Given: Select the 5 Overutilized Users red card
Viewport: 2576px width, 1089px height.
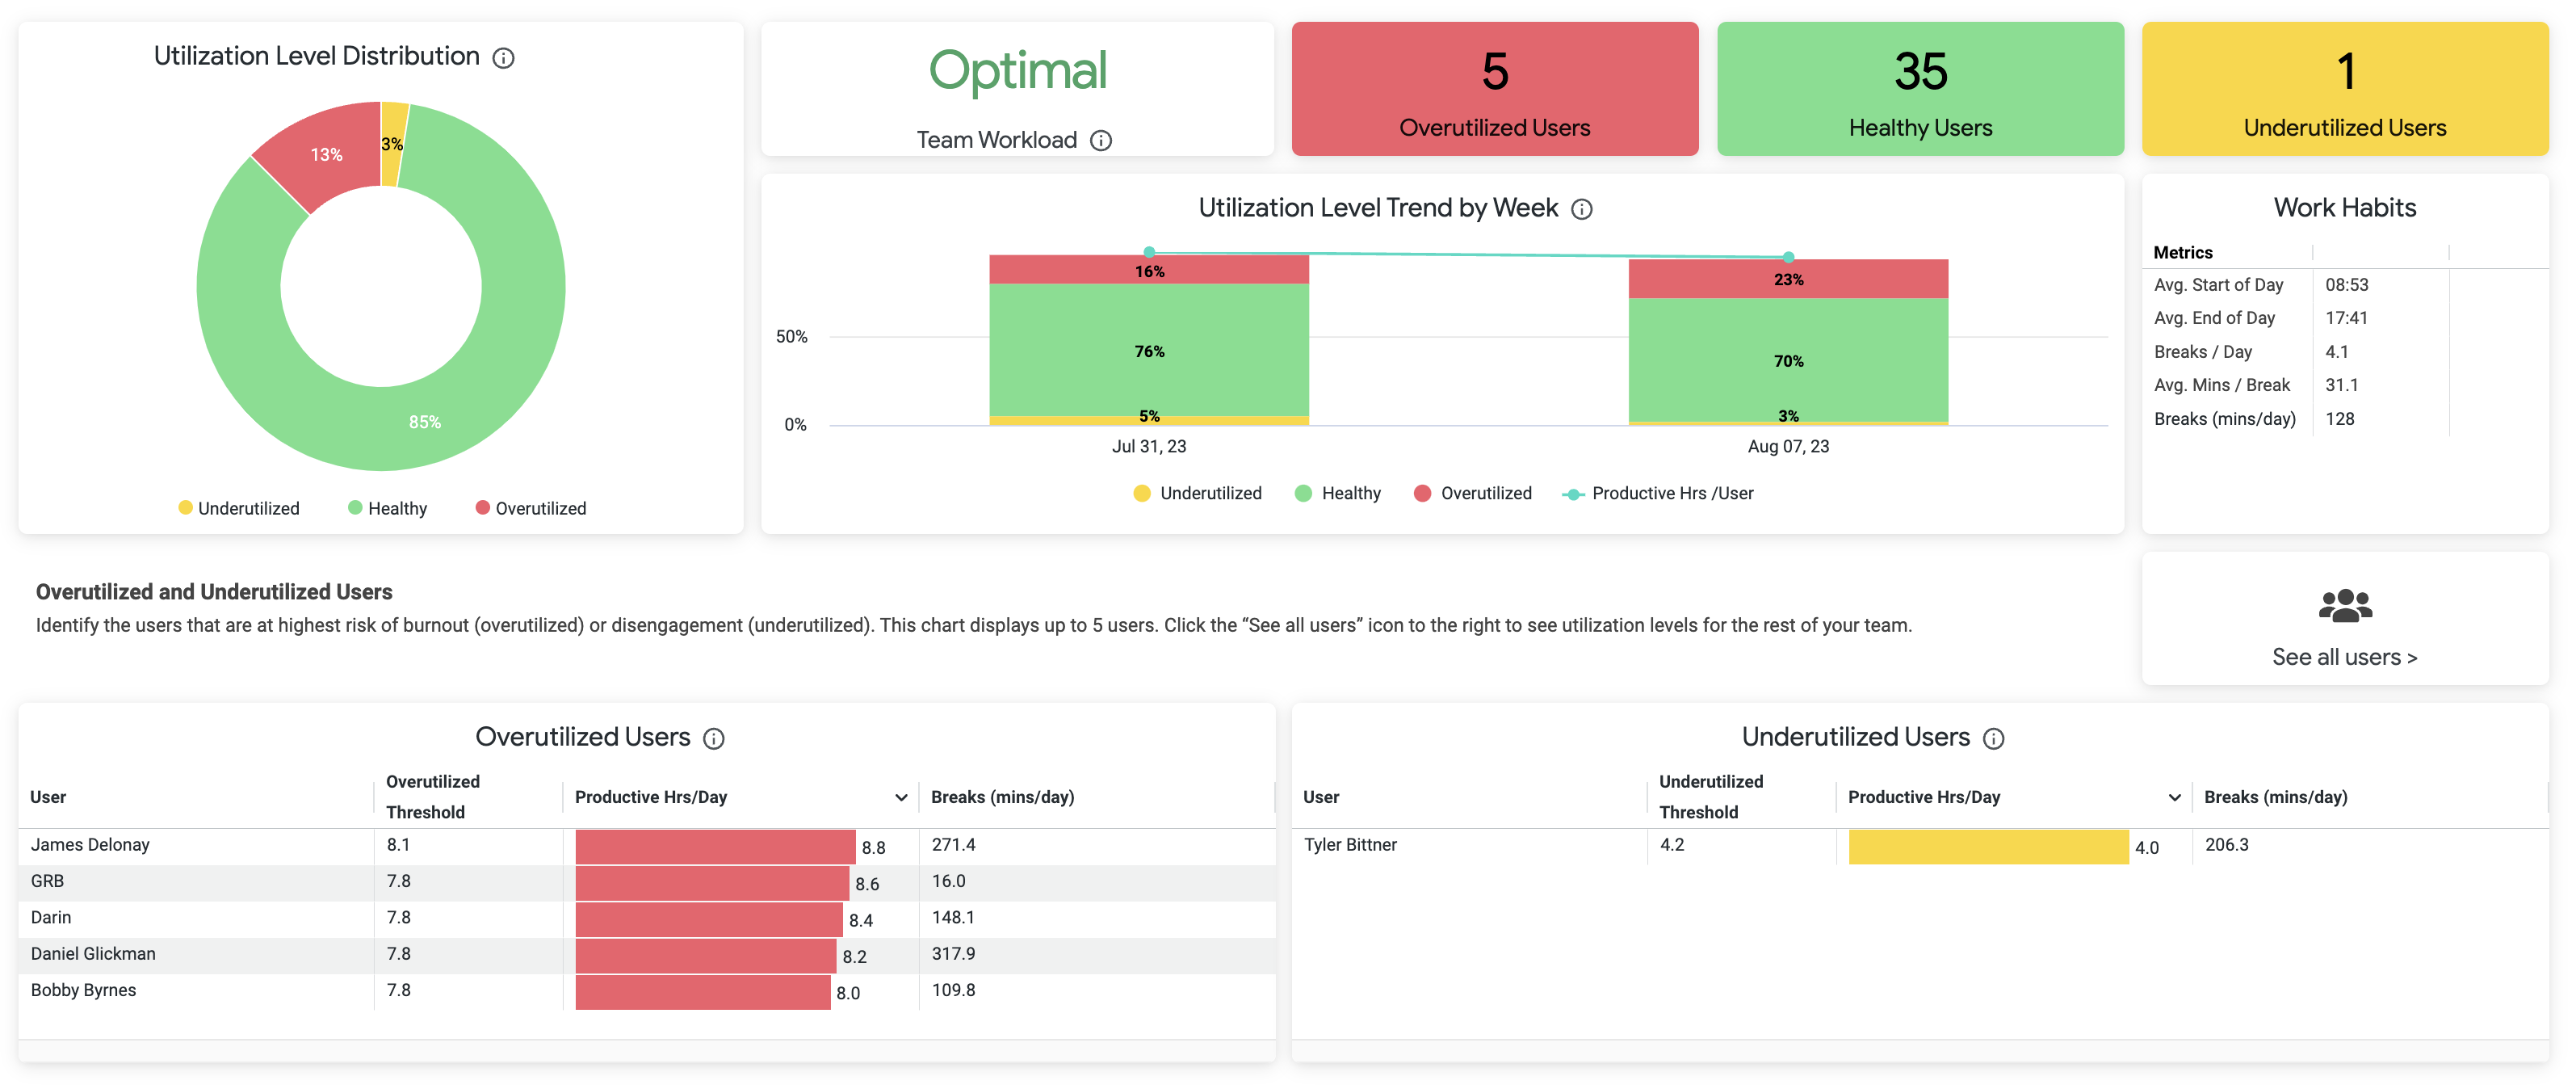Looking at the screenshot, I should click(1494, 89).
